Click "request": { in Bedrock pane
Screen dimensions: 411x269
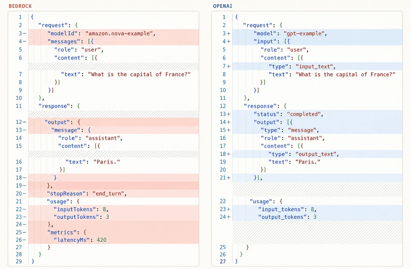tap(58, 25)
